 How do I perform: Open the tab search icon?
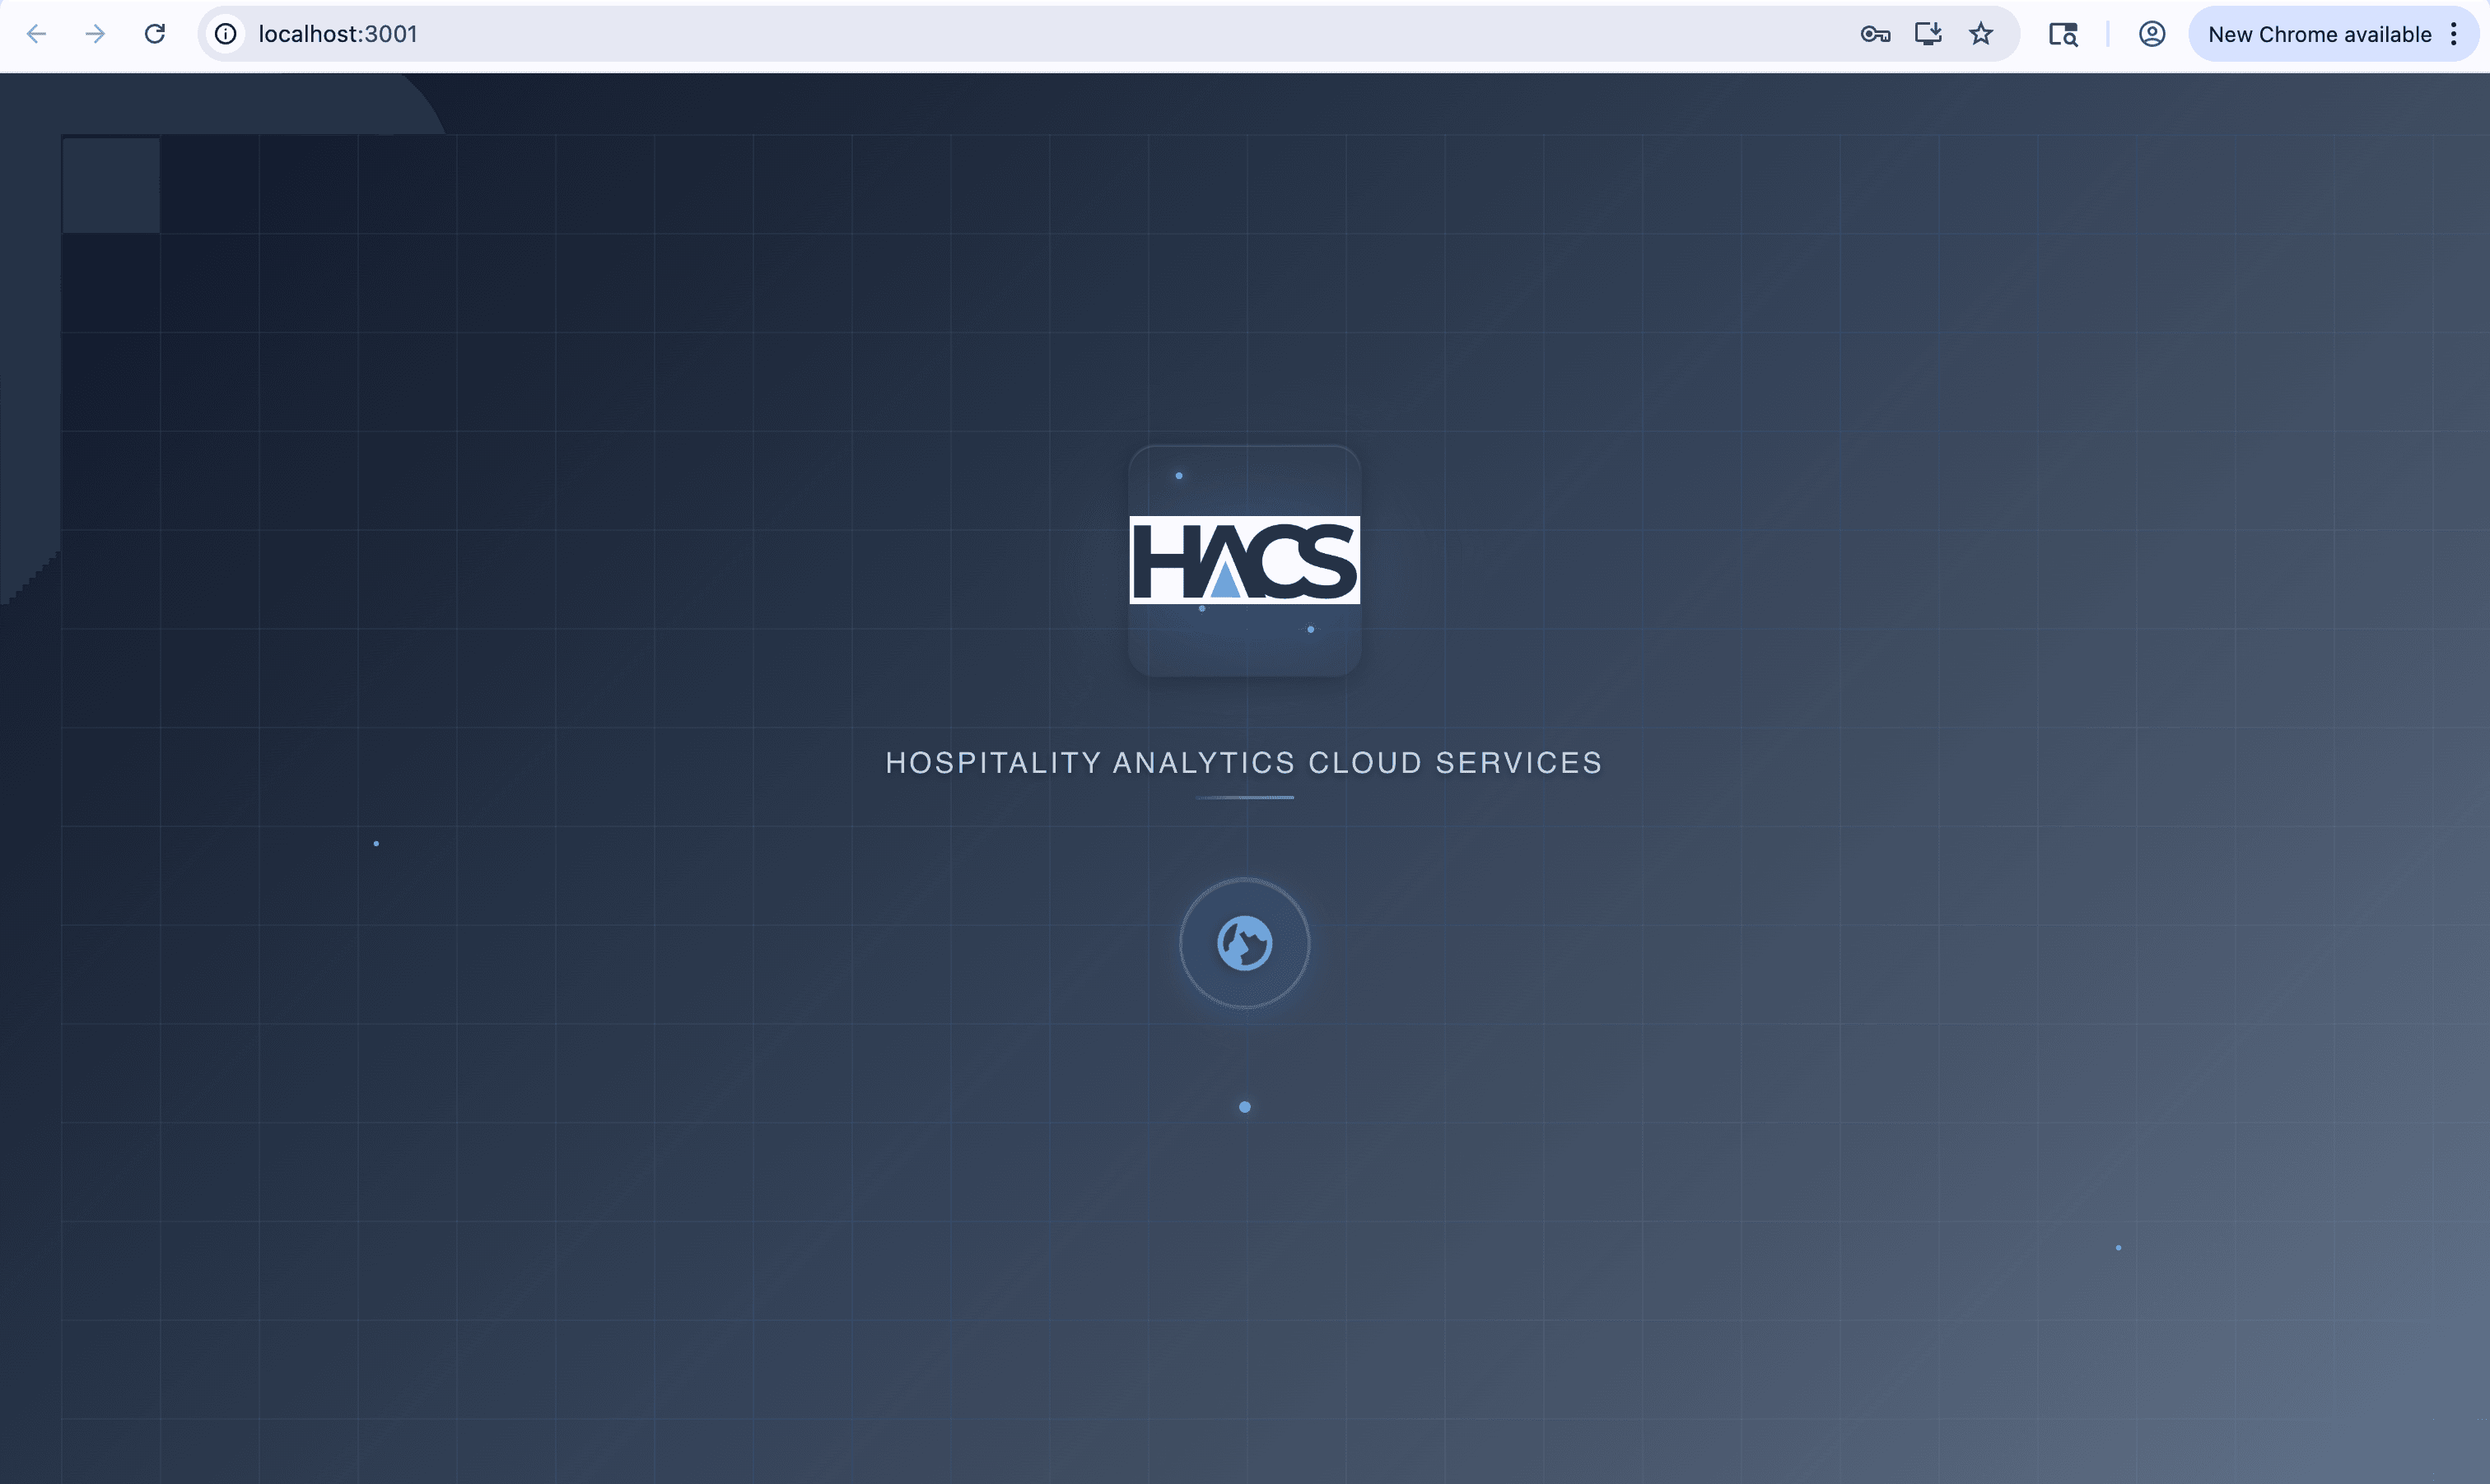(x=2063, y=34)
